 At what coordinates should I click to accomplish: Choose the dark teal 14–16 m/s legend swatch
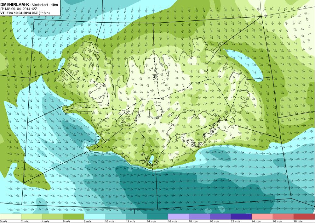click(157, 217)
